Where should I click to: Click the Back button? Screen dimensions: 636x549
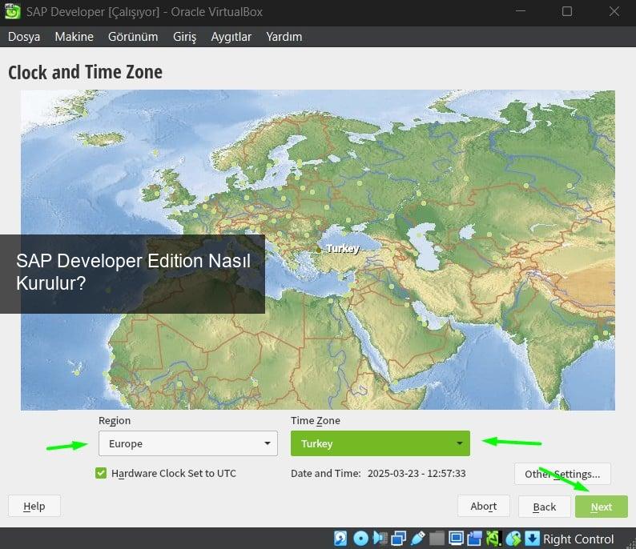coord(544,507)
